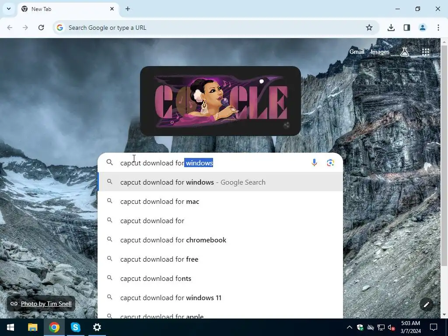Select the New Tab tab
The image size is (448, 336).
tap(69, 9)
